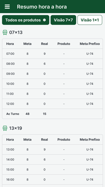Click the train icon beside 07×13

pyautogui.click(x=5, y=33)
